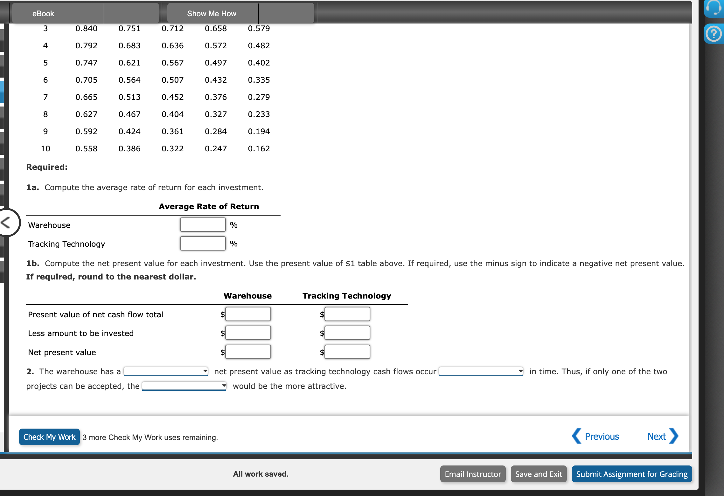Click the left collapse arrow circle
This screenshot has height=496, width=724.
tap(6, 223)
